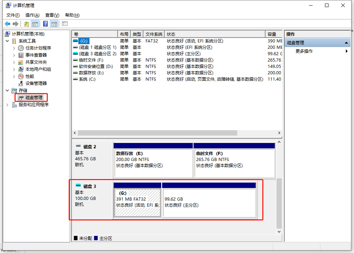Image resolution: width=354 pixels, height=253 pixels.
Task: Open 性能 item in the sidebar
Action: point(30,76)
